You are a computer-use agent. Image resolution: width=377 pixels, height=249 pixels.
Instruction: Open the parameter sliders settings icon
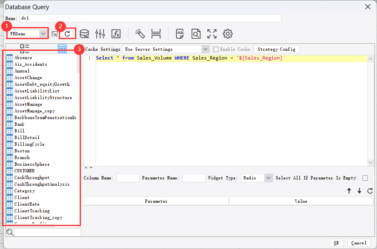[100, 34]
